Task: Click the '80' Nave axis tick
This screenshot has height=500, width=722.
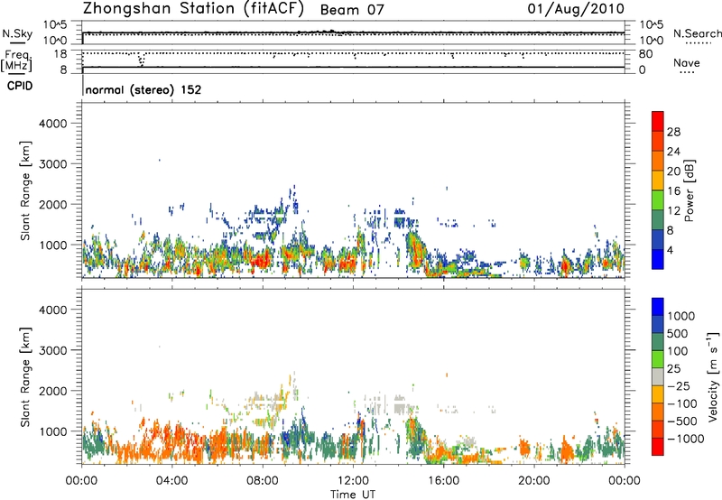Action: tap(645, 54)
